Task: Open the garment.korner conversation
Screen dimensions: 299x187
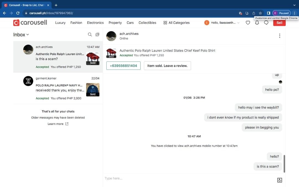Action: click(x=58, y=88)
